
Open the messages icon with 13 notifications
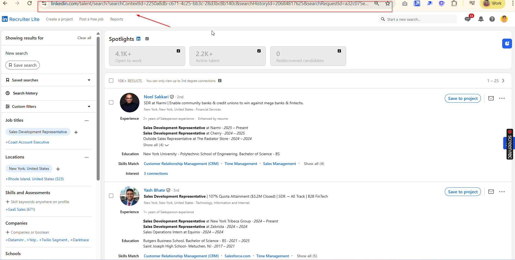point(468,19)
